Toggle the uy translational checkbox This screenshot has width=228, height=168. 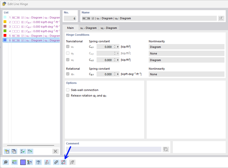(68, 53)
